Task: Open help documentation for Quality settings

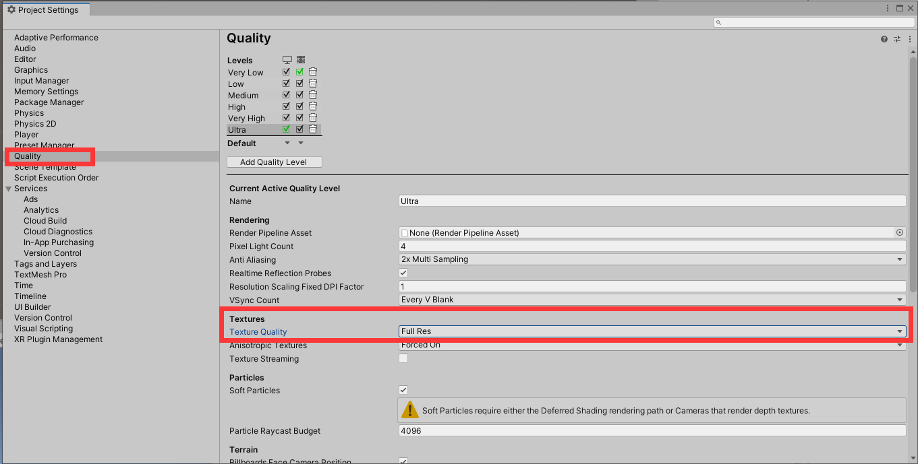Action: pos(884,38)
